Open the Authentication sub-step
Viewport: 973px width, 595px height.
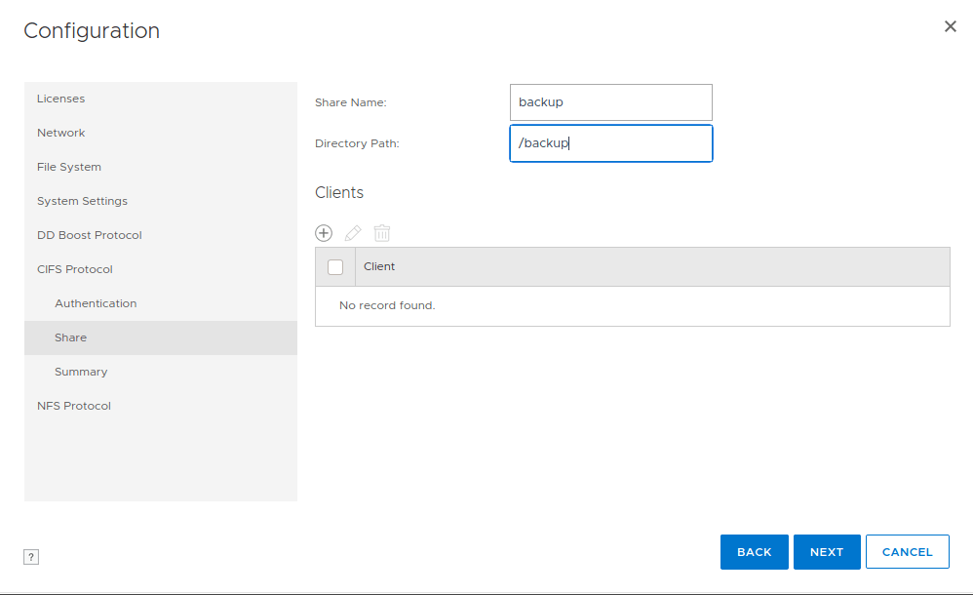(96, 303)
